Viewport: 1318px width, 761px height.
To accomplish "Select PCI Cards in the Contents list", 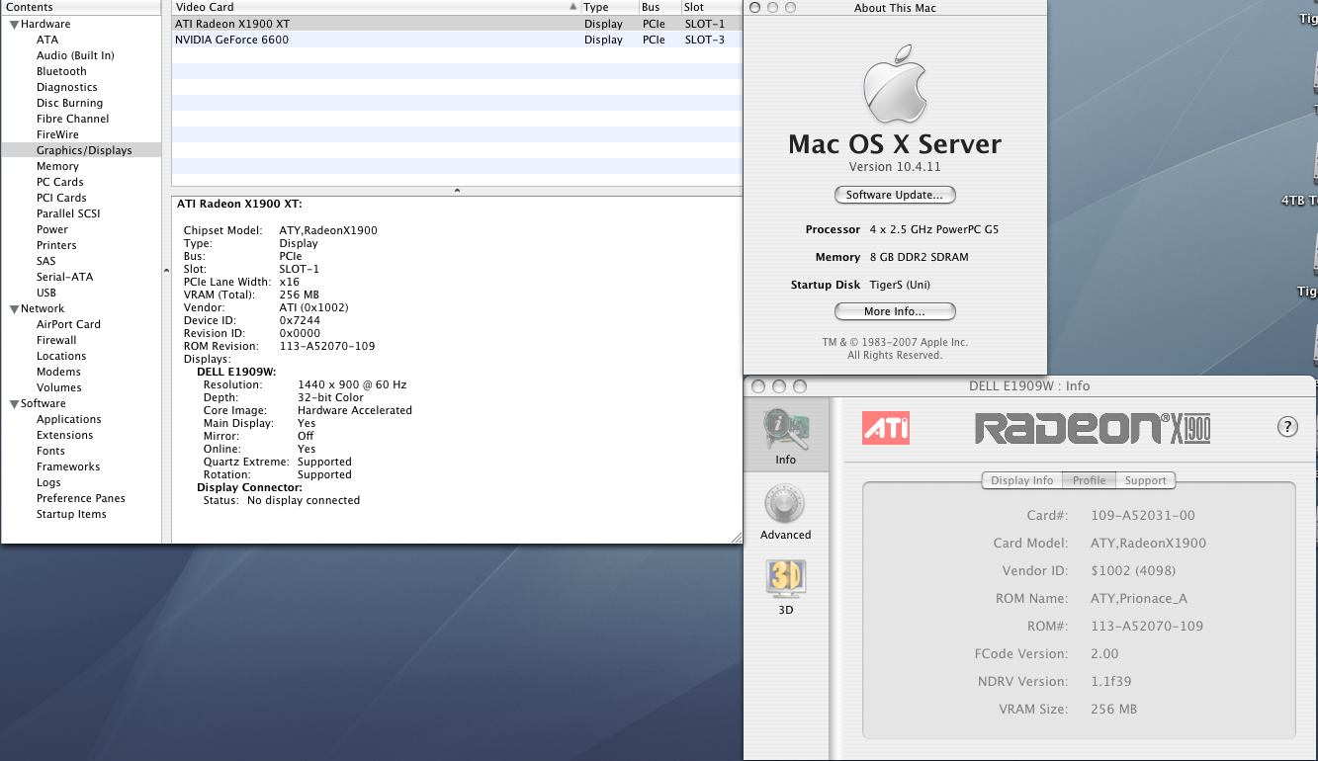I will pos(61,198).
